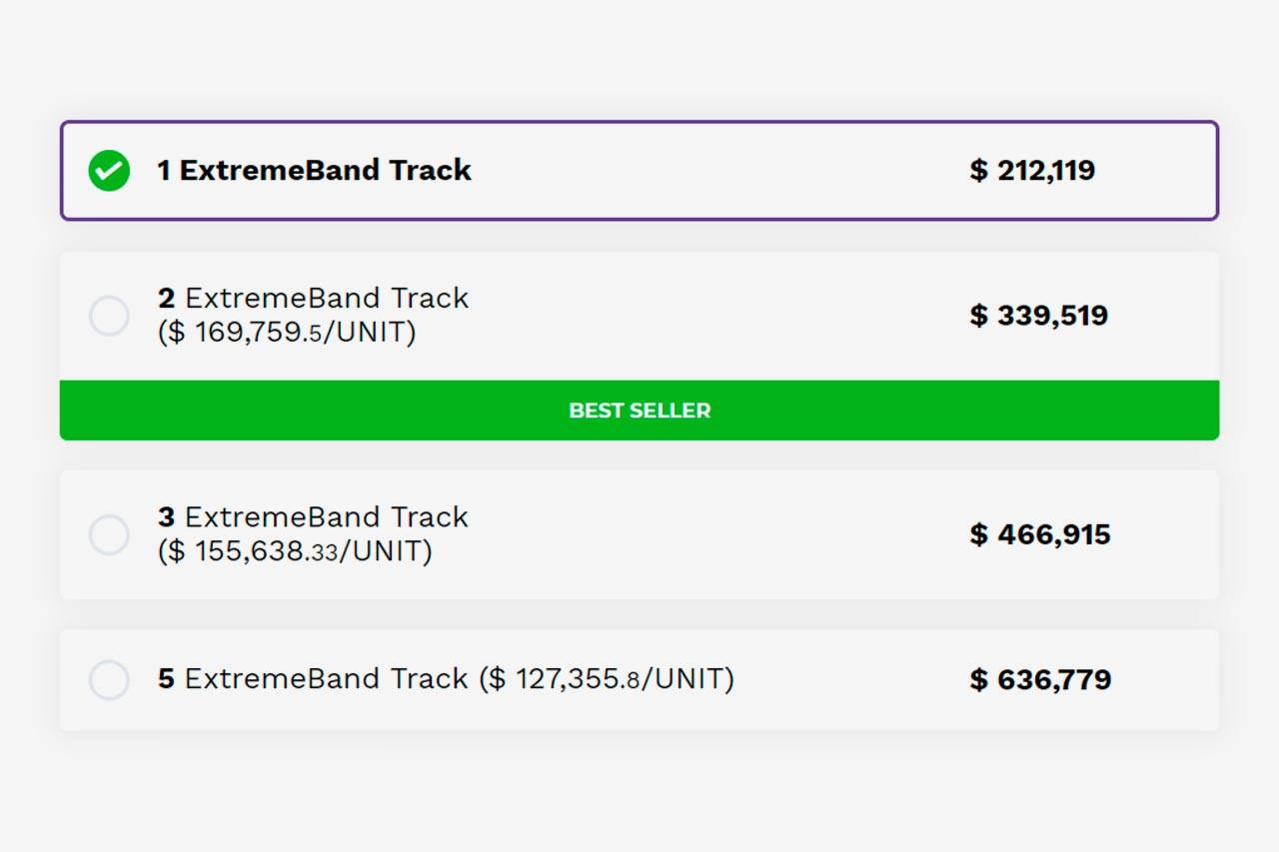Pick the 5 ExtremeBand Track radio button
The height and width of the screenshot is (852, 1279).
(x=109, y=680)
